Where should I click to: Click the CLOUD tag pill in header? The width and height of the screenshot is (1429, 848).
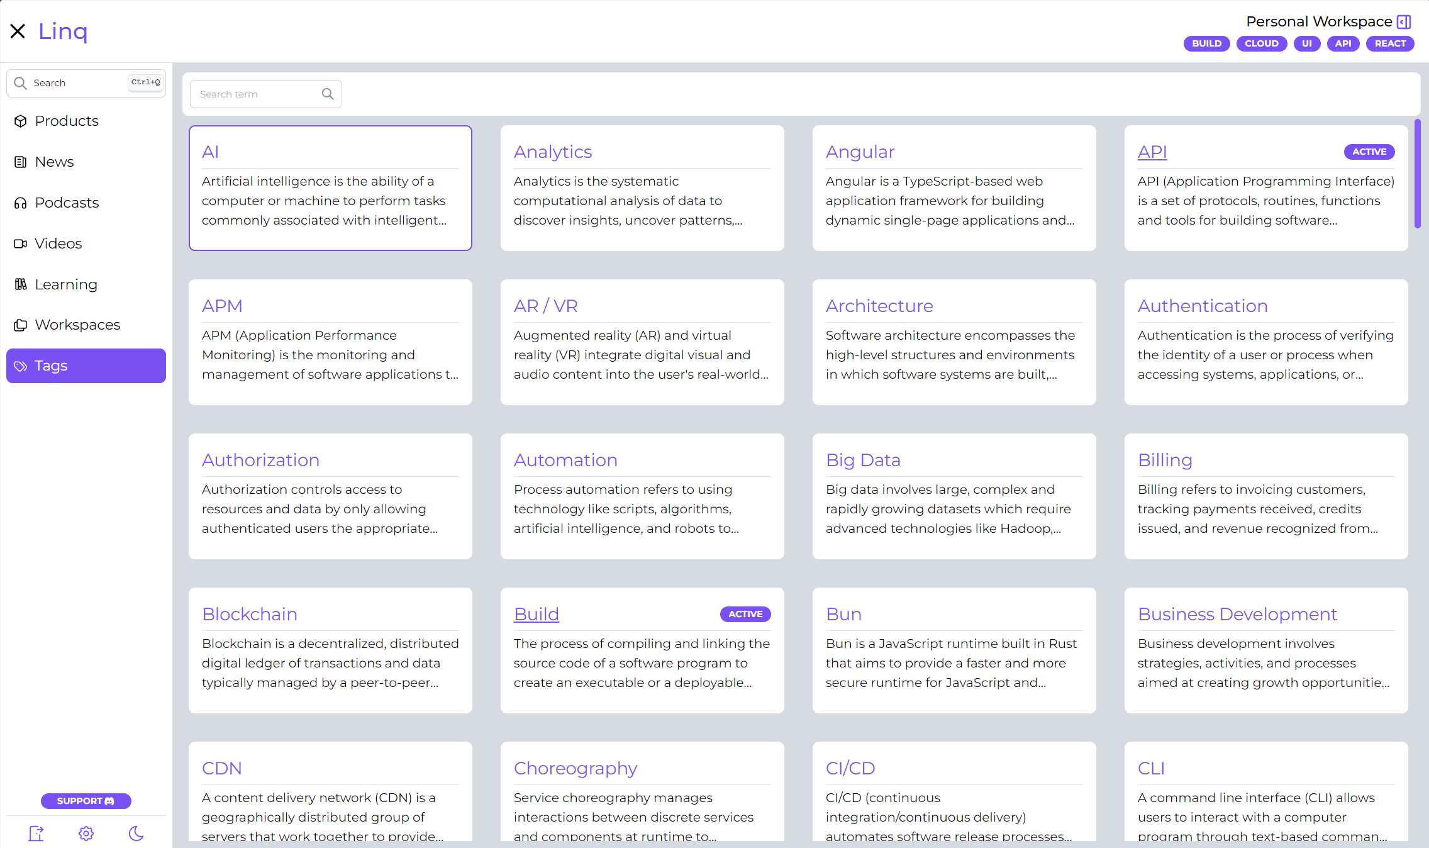click(x=1261, y=43)
